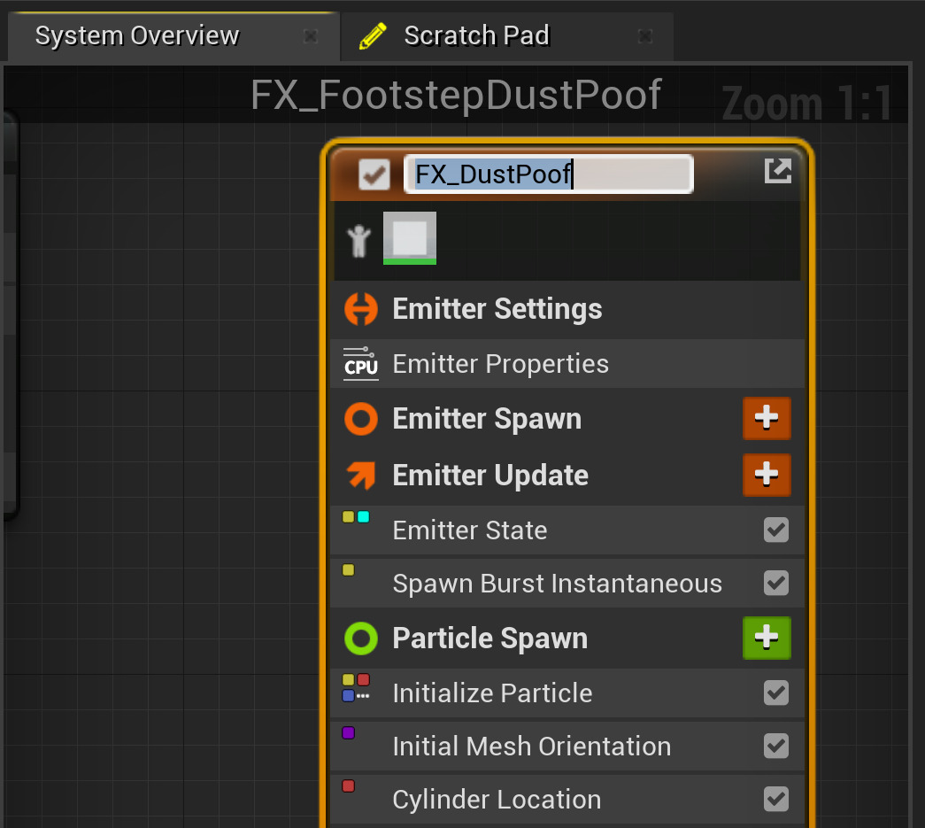The image size is (925, 828).
Task: Click the Emitter Spawn circle icon
Action: pyautogui.click(x=361, y=419)
